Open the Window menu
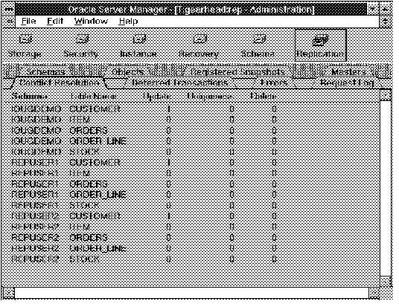This screenshot has height=304, width=399. tap(91, 21)
